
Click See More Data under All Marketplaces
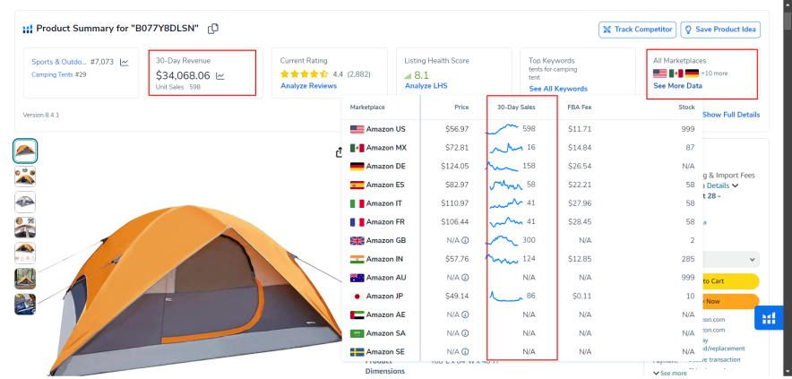pos(678,86)
